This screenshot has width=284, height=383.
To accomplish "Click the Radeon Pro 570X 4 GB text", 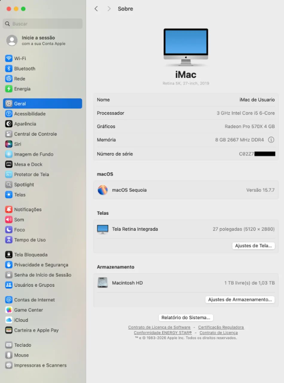I will tap(250, 127).
